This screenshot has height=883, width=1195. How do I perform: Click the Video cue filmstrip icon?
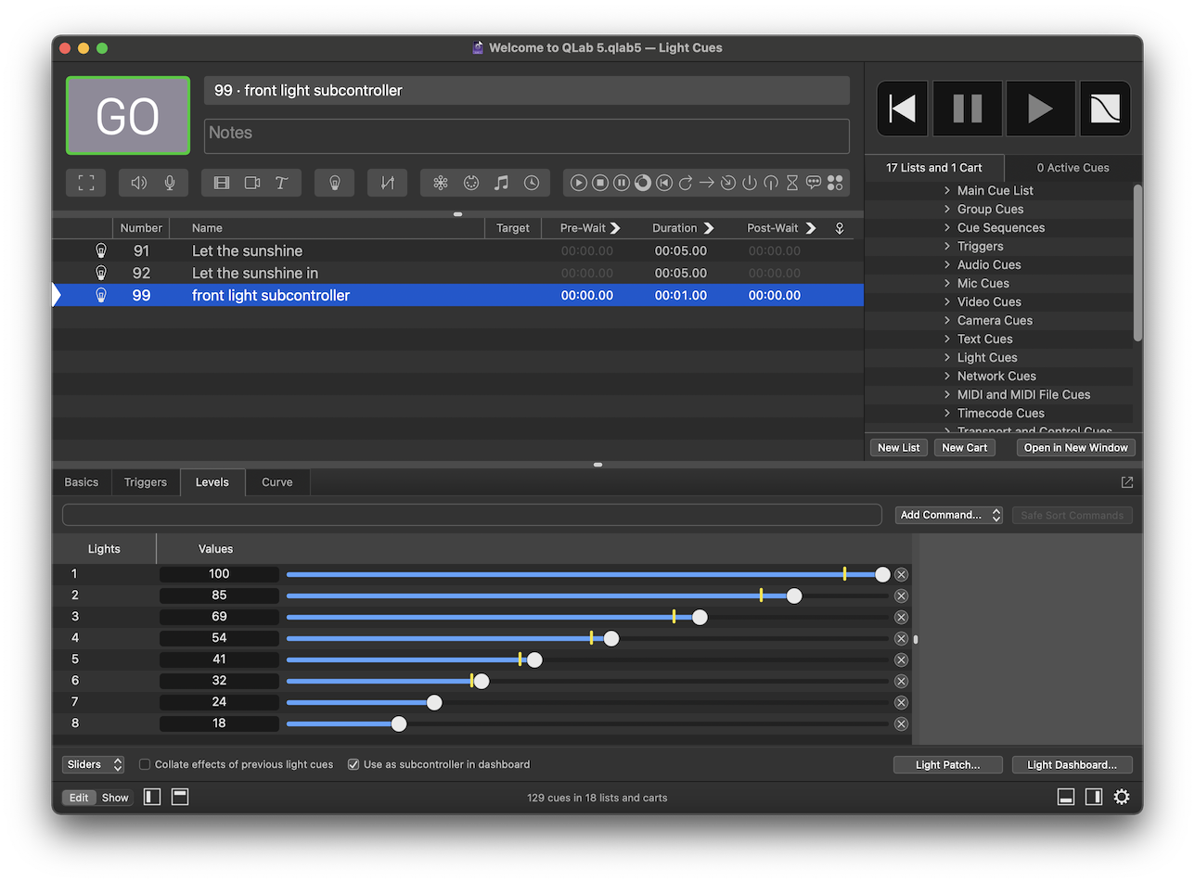tap(222, 183)
